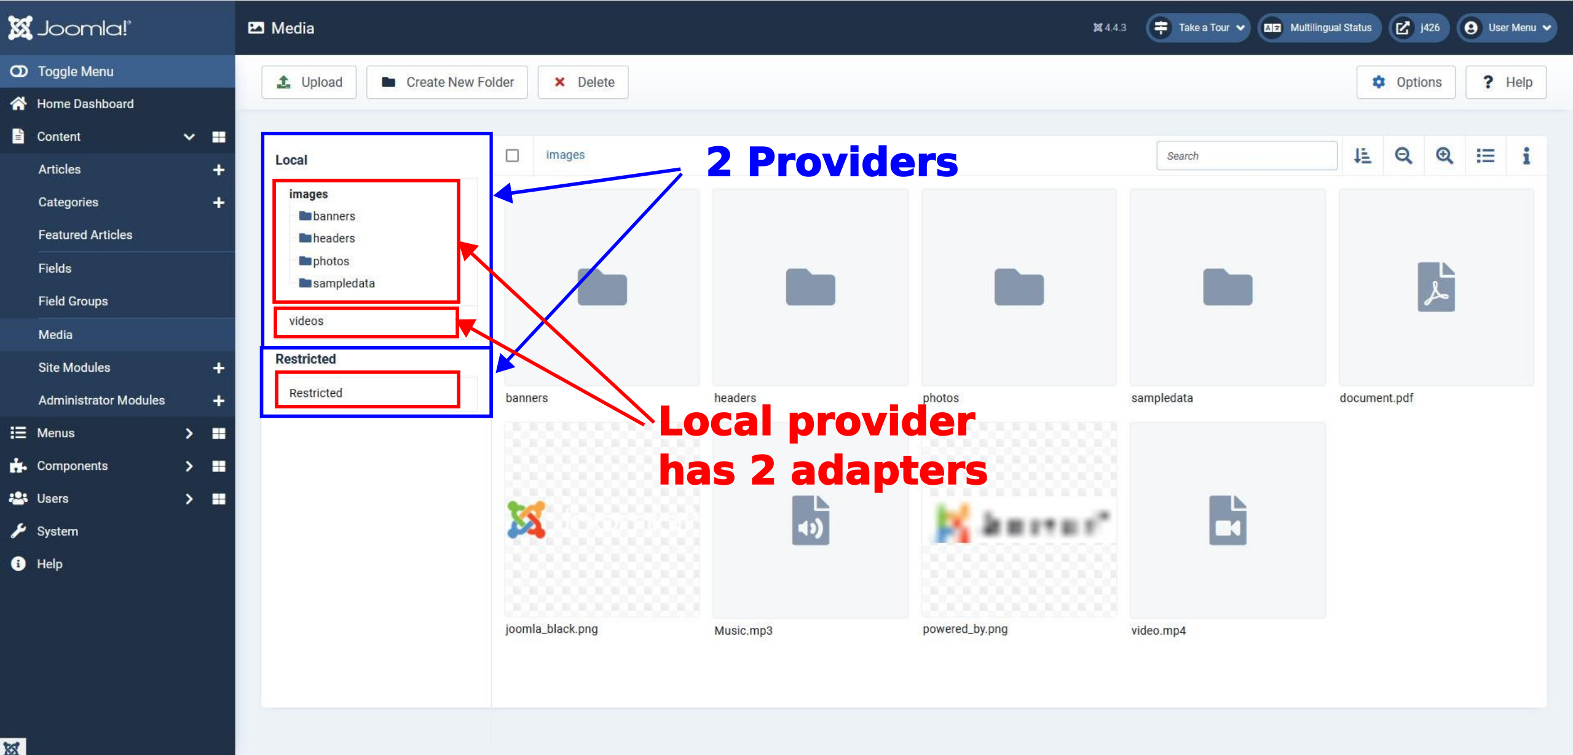Click the Create New Folder button
Viewport: 1573px width, 755px height.
tap(449, 81)
